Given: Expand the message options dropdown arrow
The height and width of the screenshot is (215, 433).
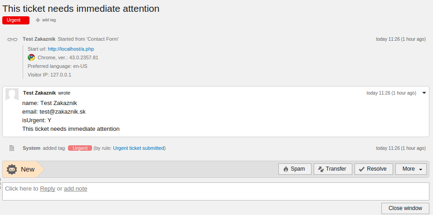Looking at the screenshot, I should (424, 93).
